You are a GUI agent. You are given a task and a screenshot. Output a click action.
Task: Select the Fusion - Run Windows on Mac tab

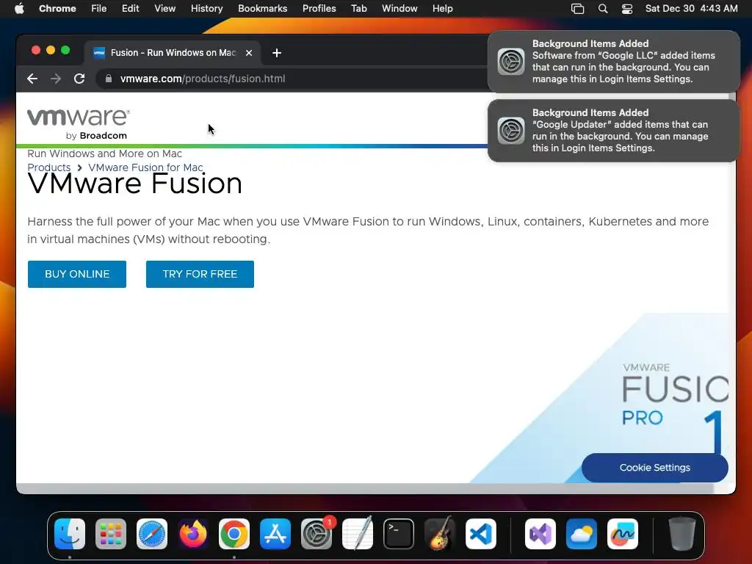(173, 53)
